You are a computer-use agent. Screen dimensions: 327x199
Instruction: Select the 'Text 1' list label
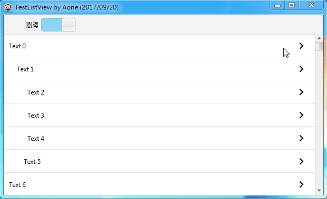25,69
